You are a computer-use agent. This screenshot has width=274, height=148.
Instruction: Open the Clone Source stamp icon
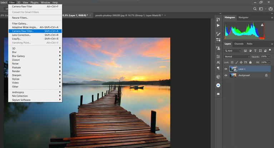(218, 48)
